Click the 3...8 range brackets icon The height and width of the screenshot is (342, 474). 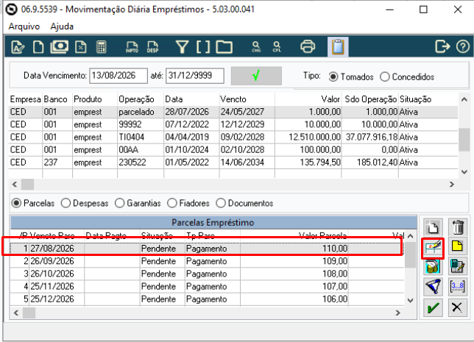458,286
